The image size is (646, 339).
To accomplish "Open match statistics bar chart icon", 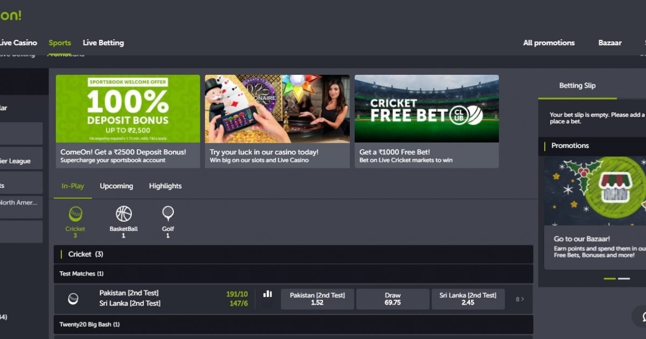I will click(268, 294).
